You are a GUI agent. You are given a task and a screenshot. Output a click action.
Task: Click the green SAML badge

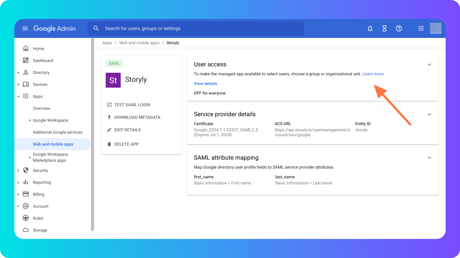[x=114, y=63]
